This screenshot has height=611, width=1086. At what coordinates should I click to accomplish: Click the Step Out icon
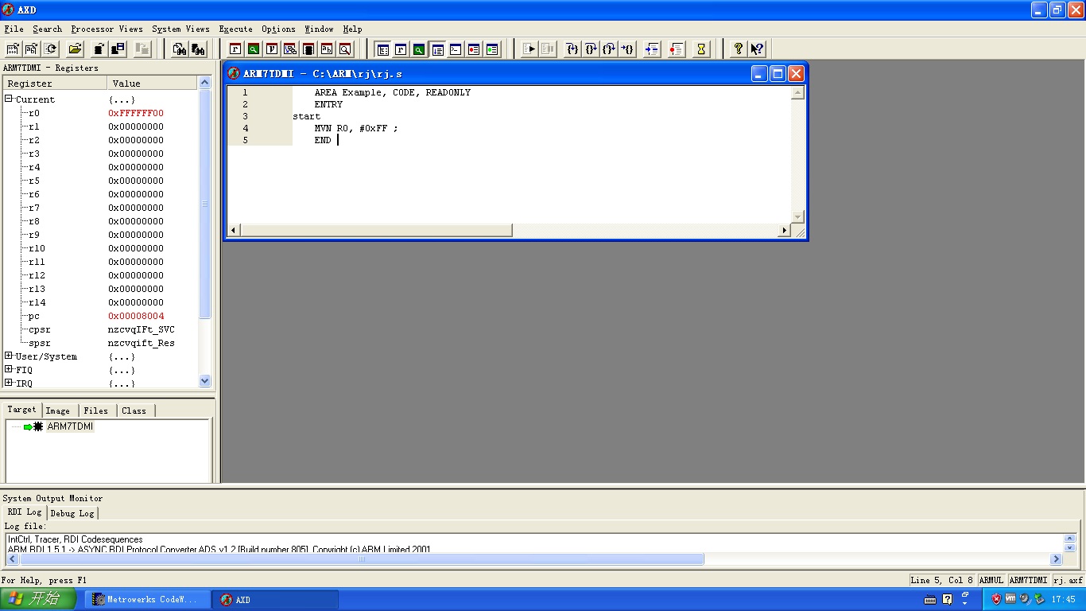[x=609, y=49]
